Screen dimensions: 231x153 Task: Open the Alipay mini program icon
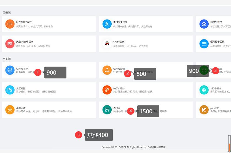click(x=107, y=24)
